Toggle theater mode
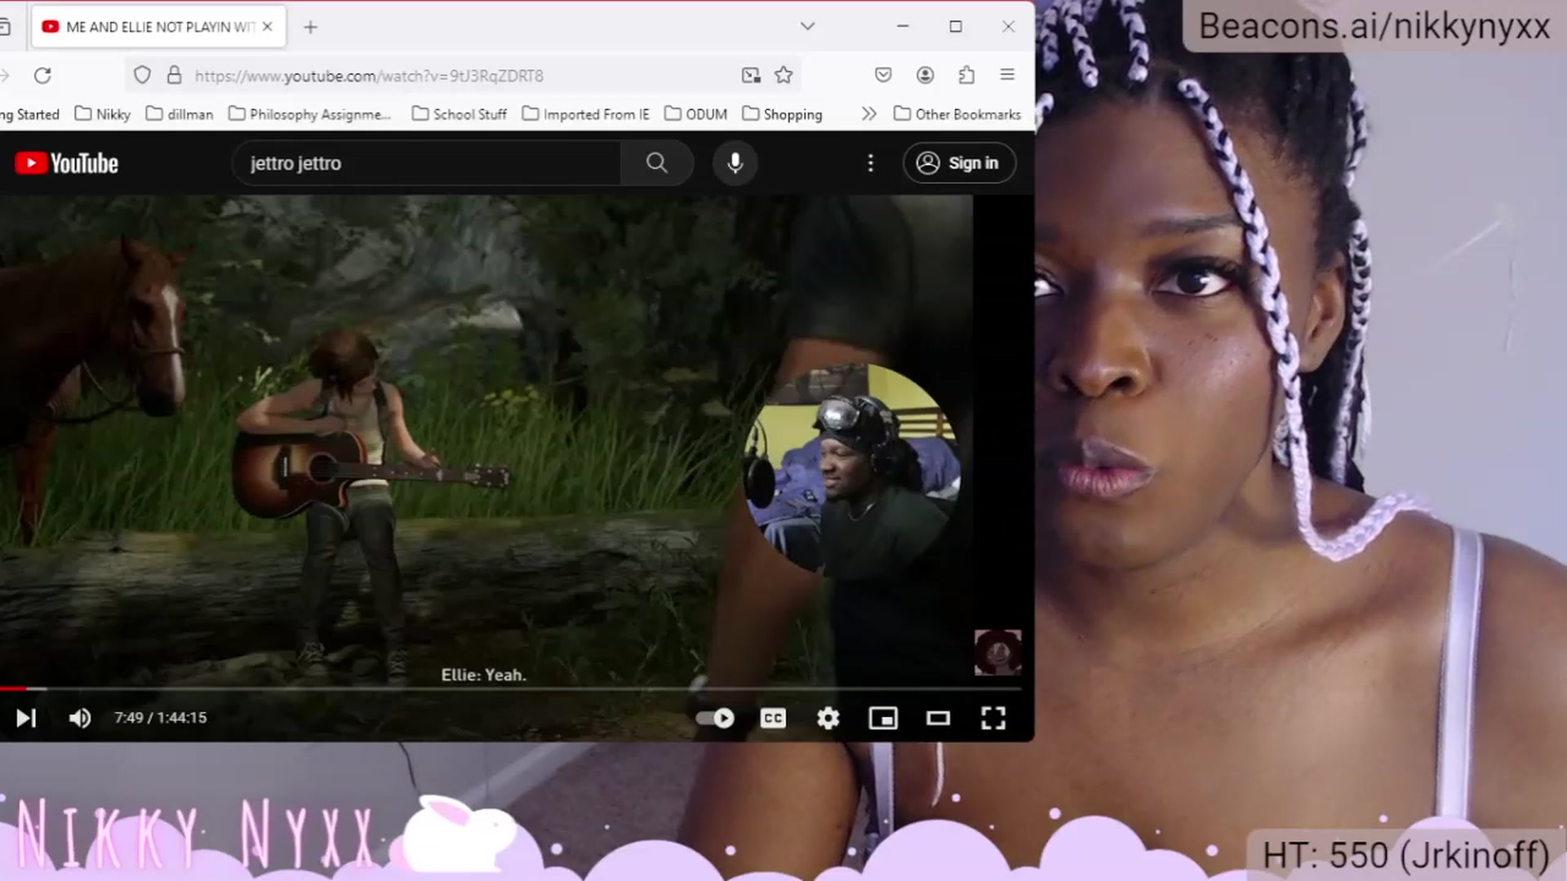 (938, 718)
